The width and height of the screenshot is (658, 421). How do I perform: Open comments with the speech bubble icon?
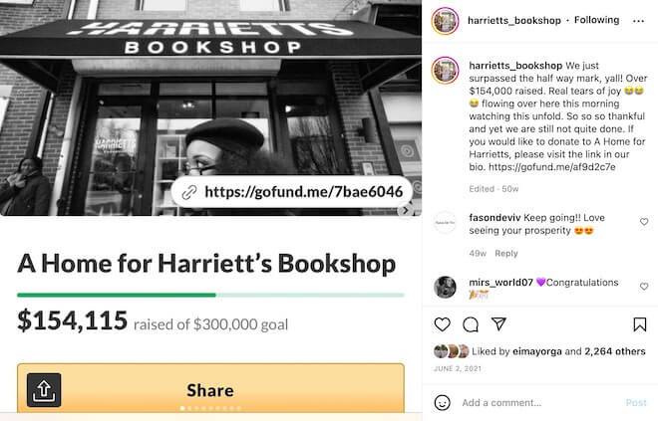pyautogui.click(x=471, y=324)
